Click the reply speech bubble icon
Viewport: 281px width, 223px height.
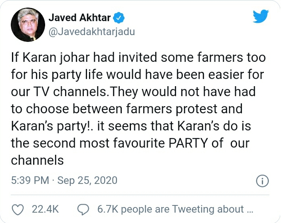(x=83, y=209)
